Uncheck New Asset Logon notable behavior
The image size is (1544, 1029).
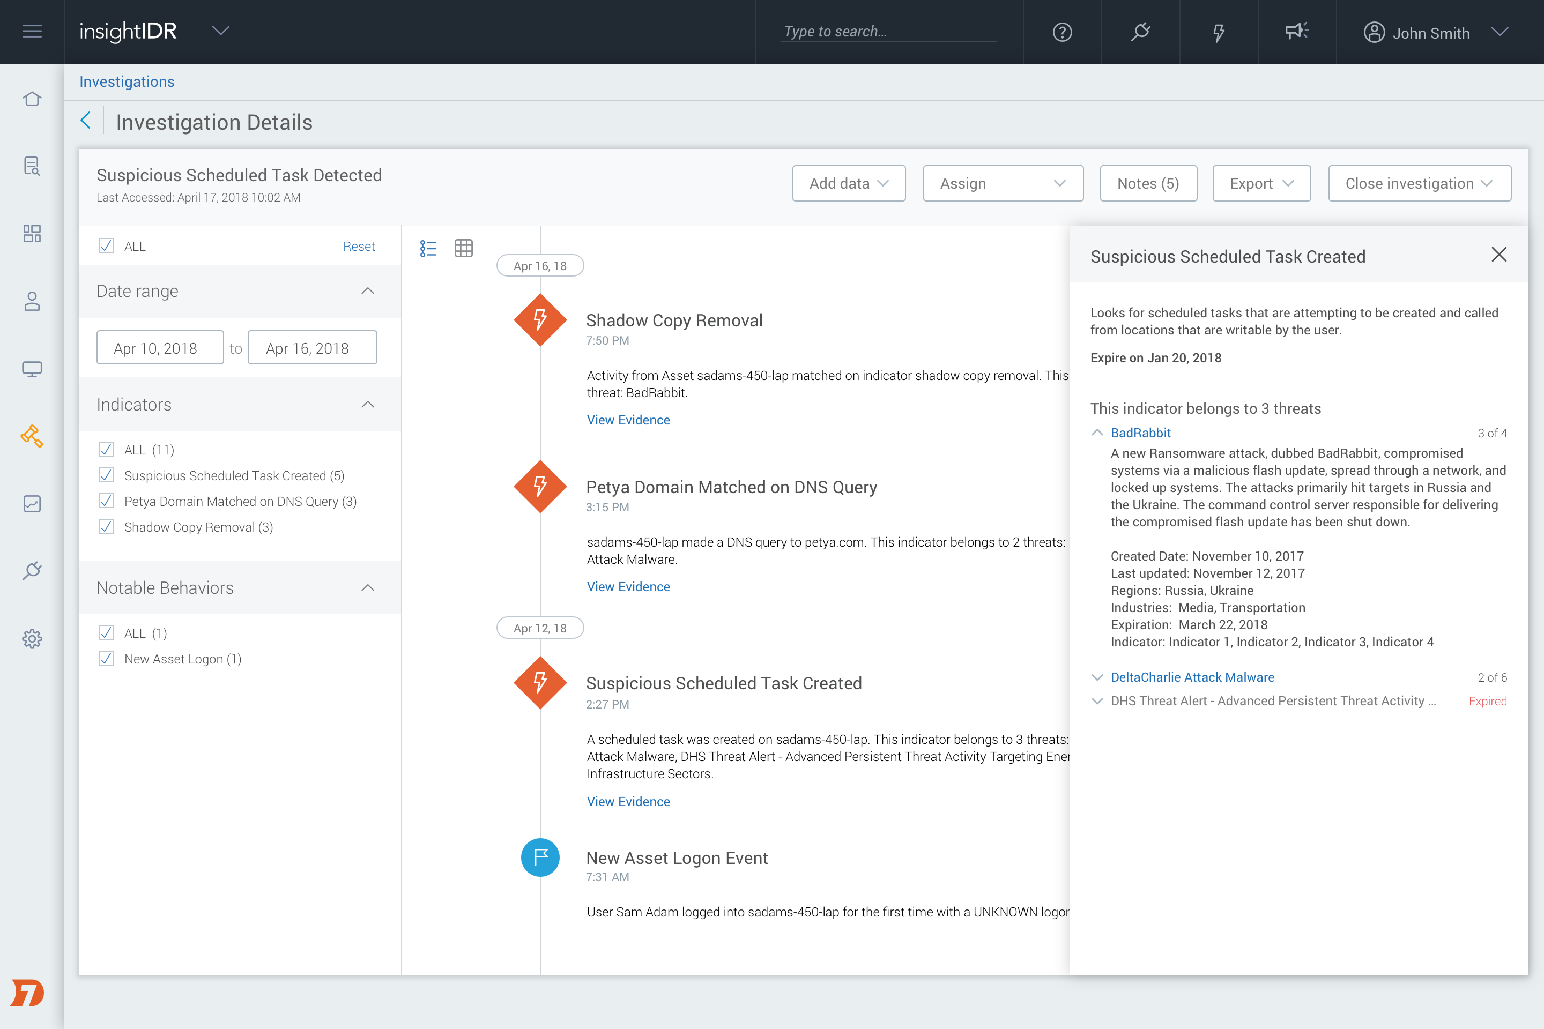(x=106, y=659)
